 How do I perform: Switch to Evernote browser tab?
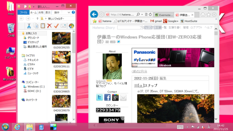point(164,15)
